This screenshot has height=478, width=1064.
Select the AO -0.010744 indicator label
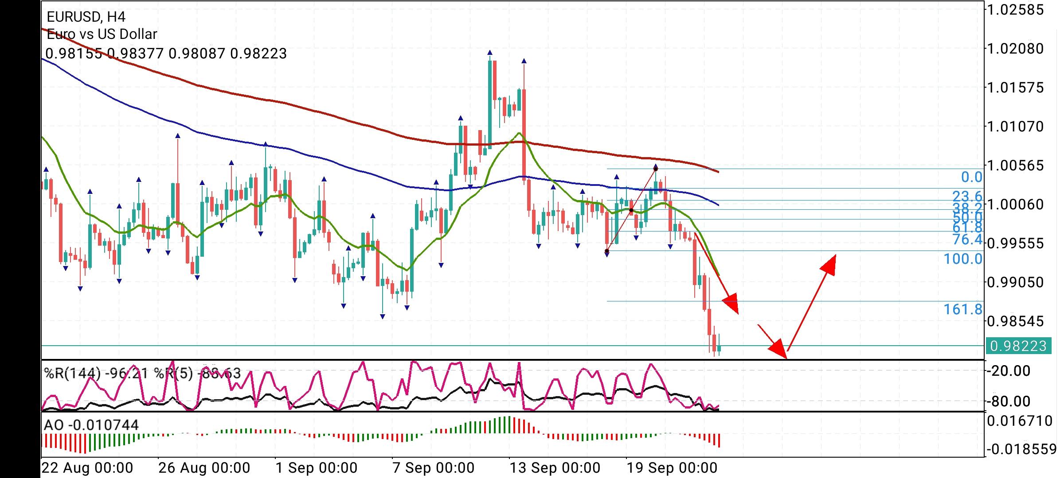[91, 425]
